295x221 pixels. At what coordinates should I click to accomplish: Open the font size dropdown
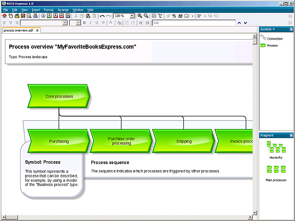point(78,23)
